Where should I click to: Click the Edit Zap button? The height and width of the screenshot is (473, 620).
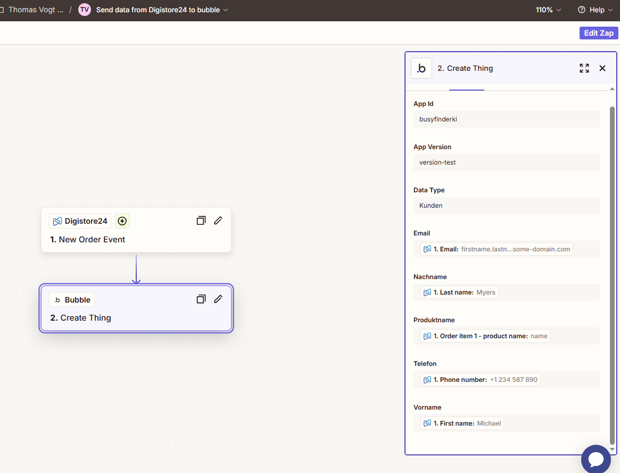tap(599, 33)
